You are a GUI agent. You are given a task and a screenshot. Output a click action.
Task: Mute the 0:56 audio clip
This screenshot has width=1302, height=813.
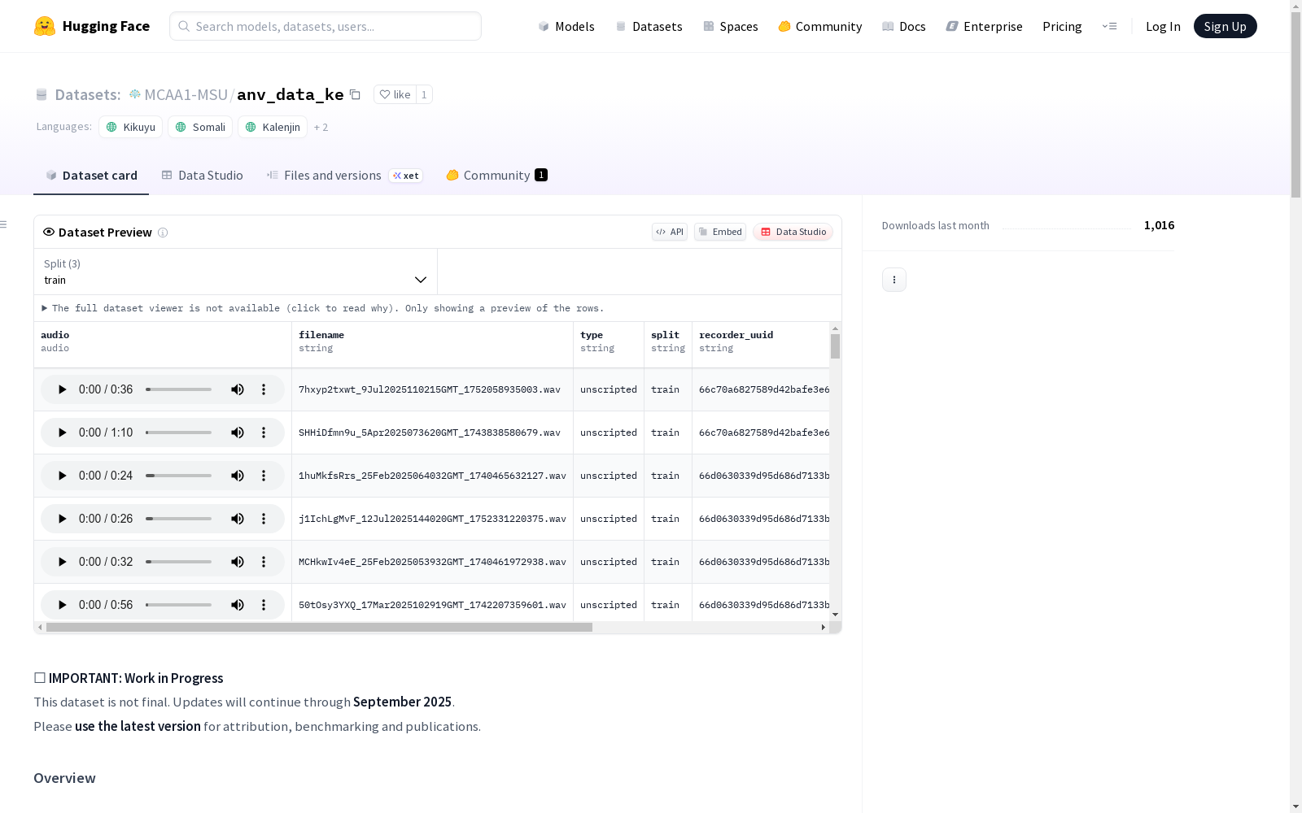point(238,605)
